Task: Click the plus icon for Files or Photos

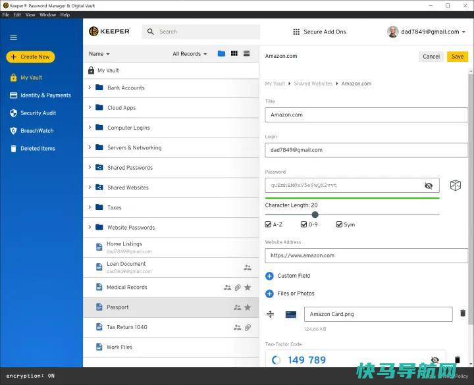Action: 269,294
